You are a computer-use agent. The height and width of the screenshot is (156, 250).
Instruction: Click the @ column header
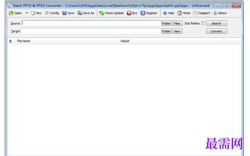(11, 41)
